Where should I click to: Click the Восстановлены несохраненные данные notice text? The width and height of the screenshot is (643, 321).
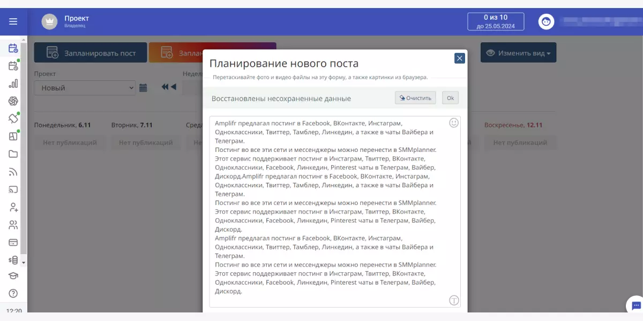[281, 98]
